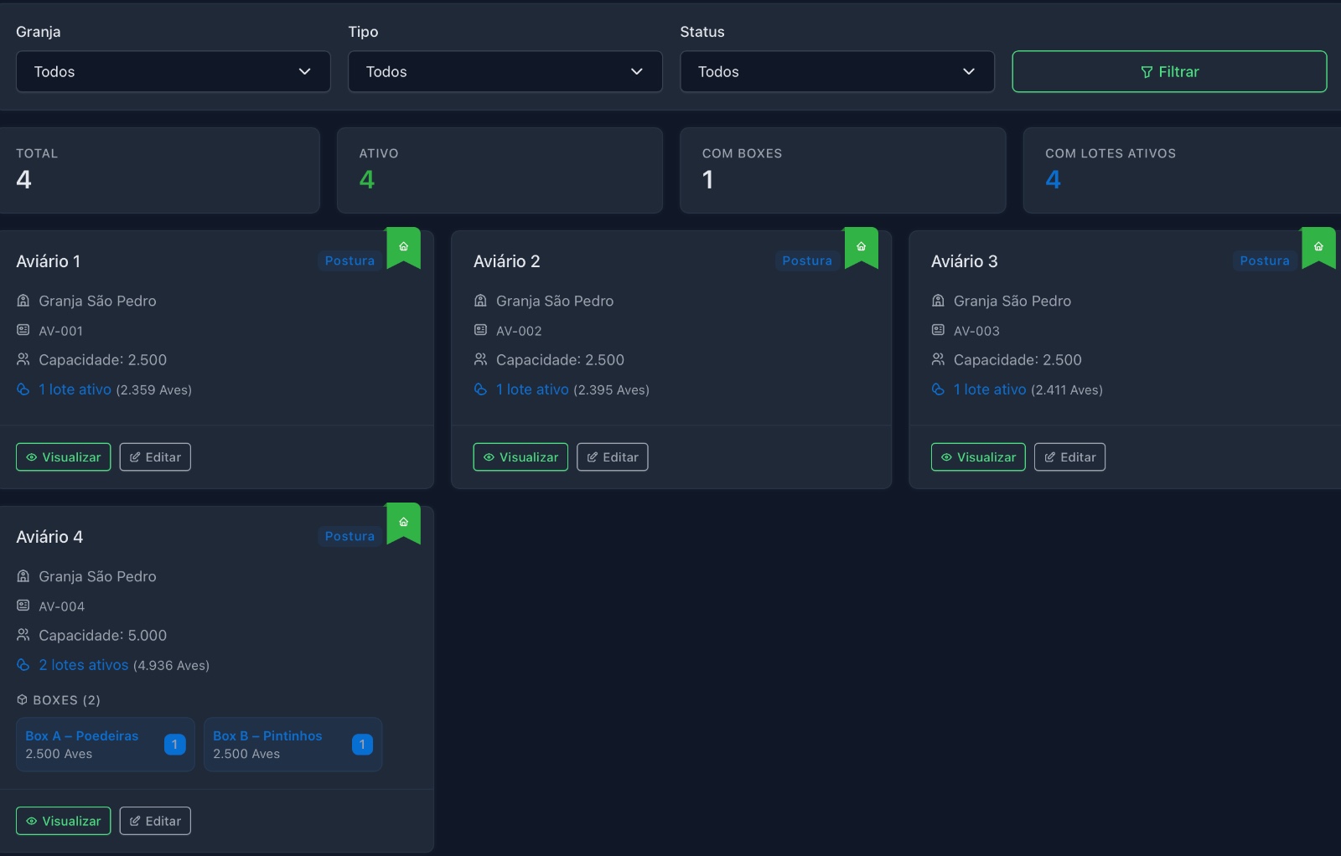Select Box B – Pintinhos card
The height and width of the screenshot is (856, 1341).
coord(293,745)
